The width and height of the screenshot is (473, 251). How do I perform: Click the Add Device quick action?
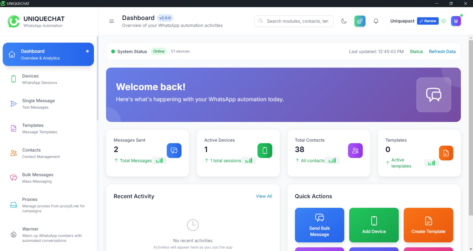[x=374, y=225]
